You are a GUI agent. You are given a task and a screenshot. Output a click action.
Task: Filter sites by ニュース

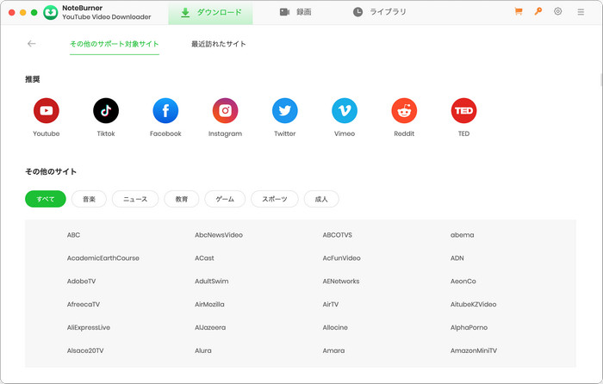coord(135,199)
